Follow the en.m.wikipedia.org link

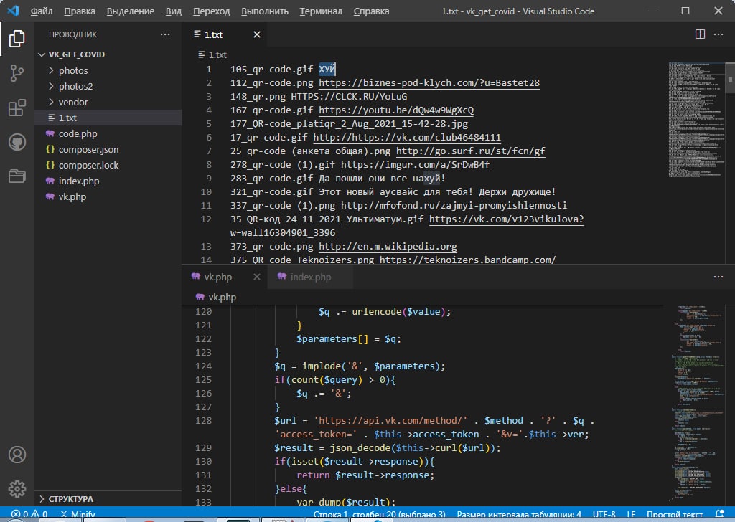pos(388,246)
